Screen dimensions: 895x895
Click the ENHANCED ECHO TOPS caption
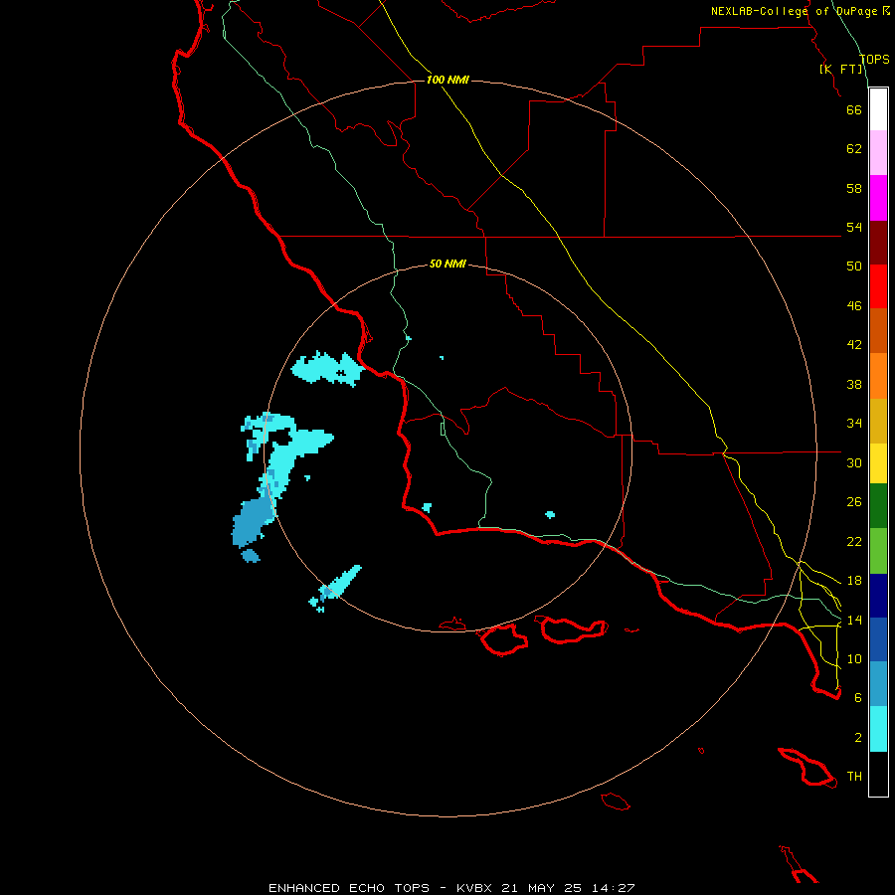click(x=349, y=888)
